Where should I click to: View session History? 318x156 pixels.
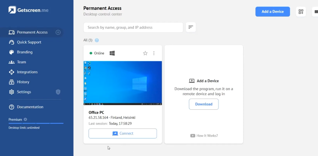[23, 82]
